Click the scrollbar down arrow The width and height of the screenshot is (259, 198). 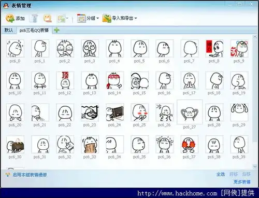click(x=255, y=167)
